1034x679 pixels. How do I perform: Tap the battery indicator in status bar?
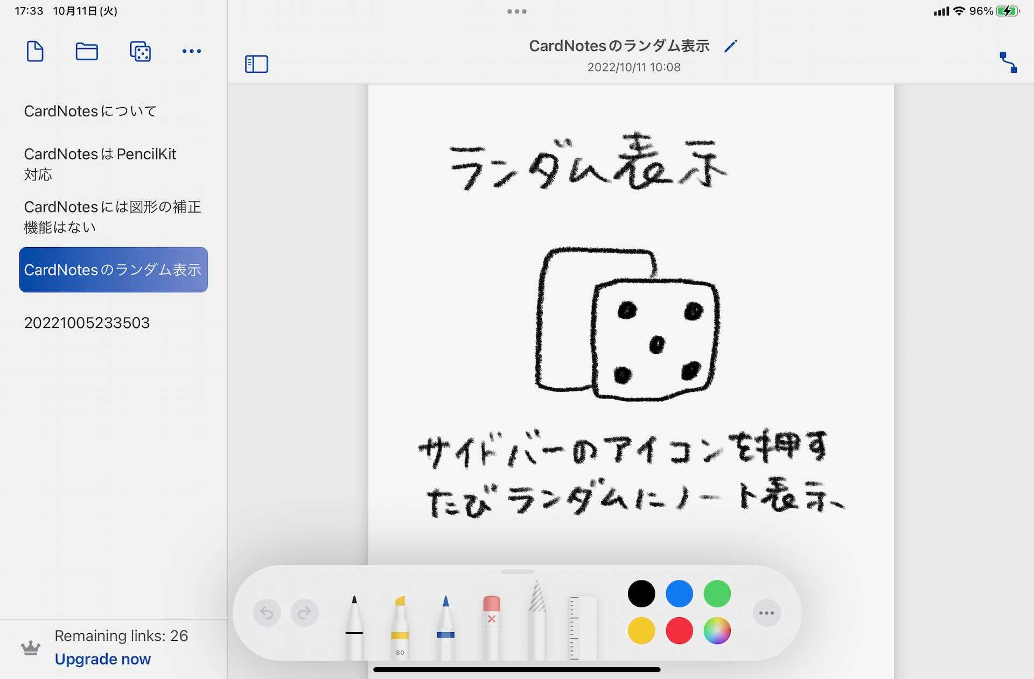[x=1008, y=11]
